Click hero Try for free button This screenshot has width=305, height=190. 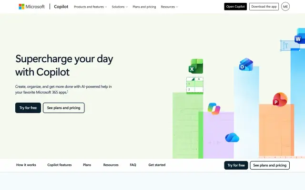(28, 108)
